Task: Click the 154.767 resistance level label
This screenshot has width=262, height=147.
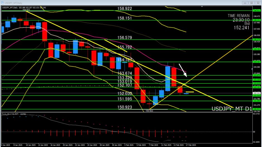Action: tap(125, 60)
